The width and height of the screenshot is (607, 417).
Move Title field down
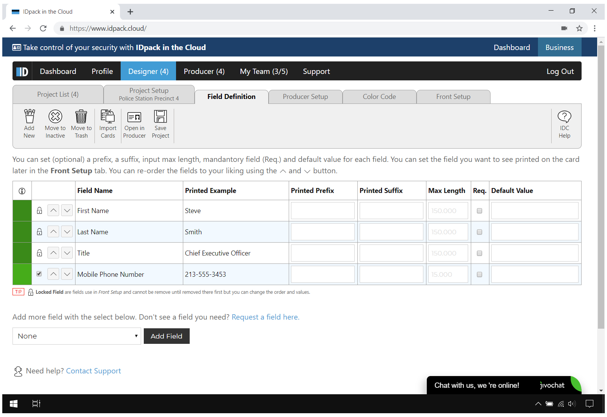67,253
